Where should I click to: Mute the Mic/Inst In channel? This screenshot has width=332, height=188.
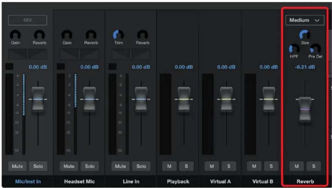(x=17, y=166)
